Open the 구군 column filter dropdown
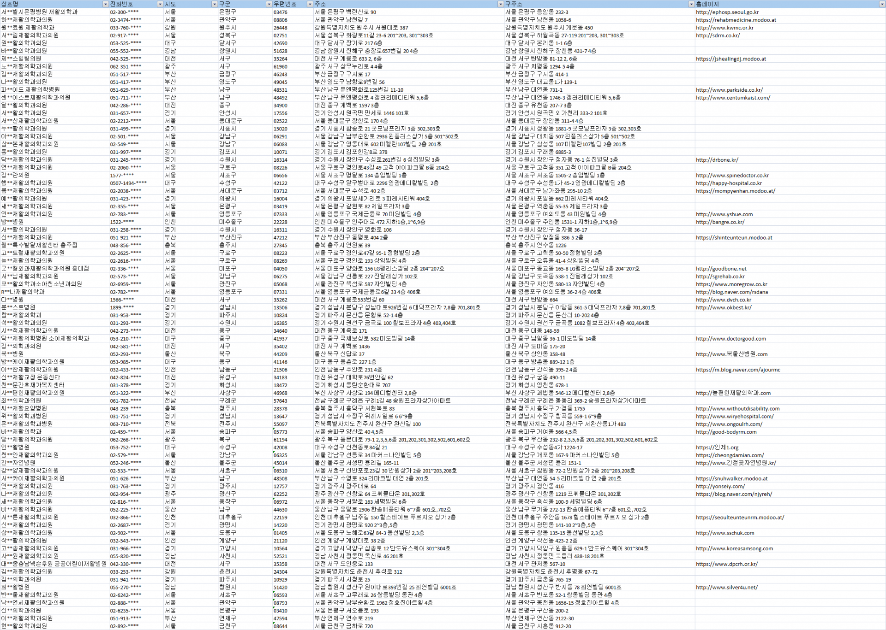Viewport: 886px width, 630px height. pyautogui.click(x=269, y=4)
